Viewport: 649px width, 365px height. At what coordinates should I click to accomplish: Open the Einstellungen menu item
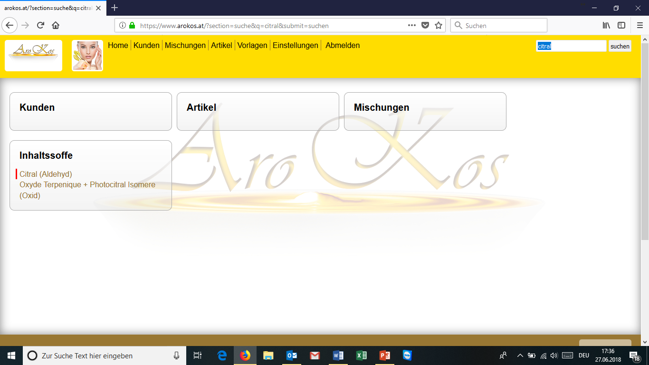[x=296, y=46]
